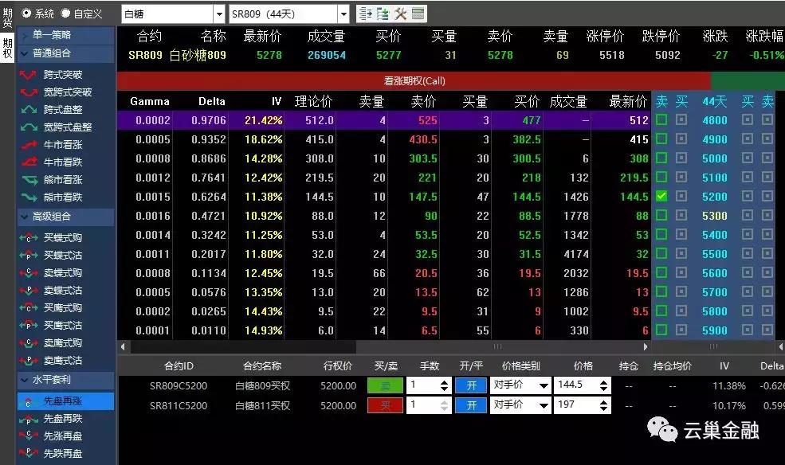
Task: Select the 买鹰式沽 condor strategy icon
Action: (x=28, y=325)
